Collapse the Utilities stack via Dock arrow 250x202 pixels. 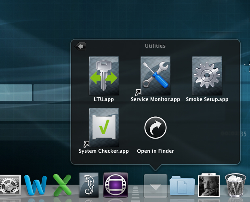[155, 186]
